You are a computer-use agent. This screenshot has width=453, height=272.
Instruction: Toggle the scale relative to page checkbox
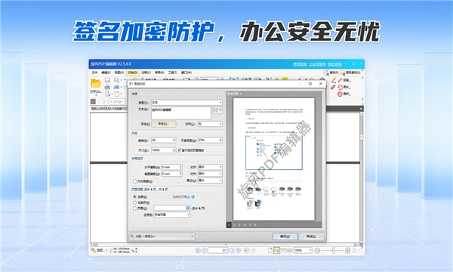pyautogui.click(x=179, y=150)
